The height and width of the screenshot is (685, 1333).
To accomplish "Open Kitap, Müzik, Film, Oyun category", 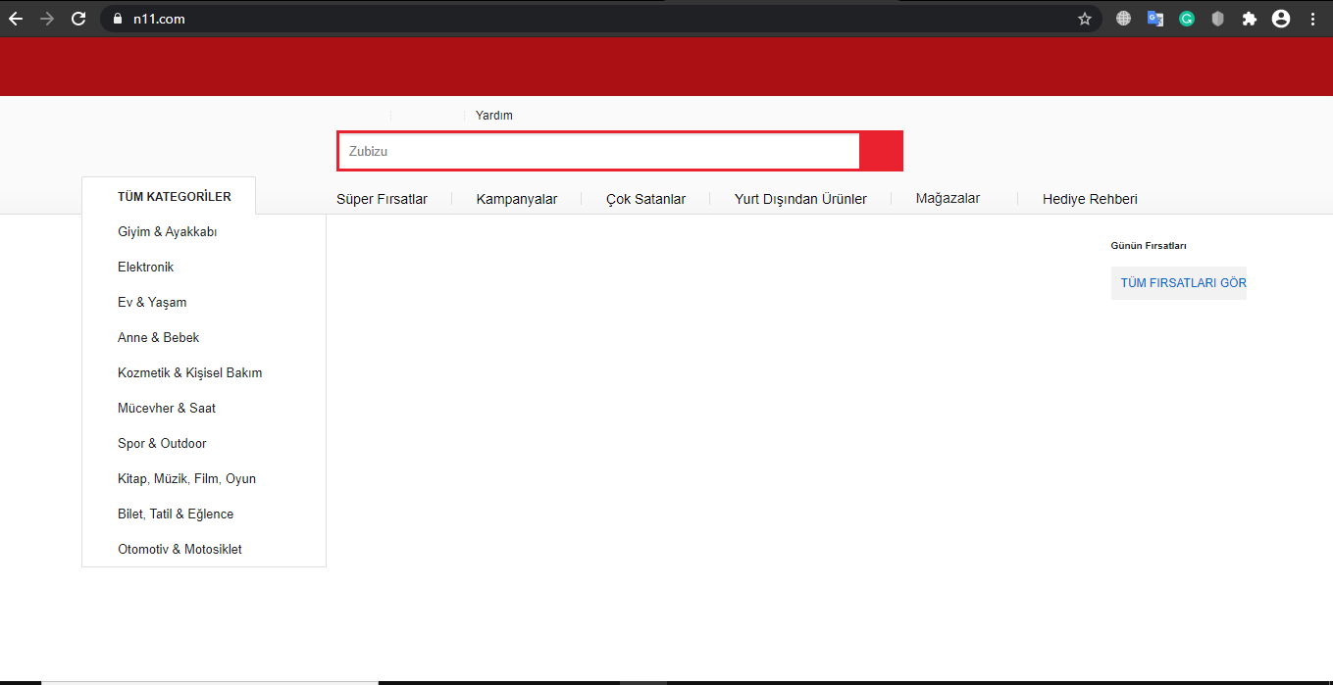I will pyautogui.click(x=186, y=479).
